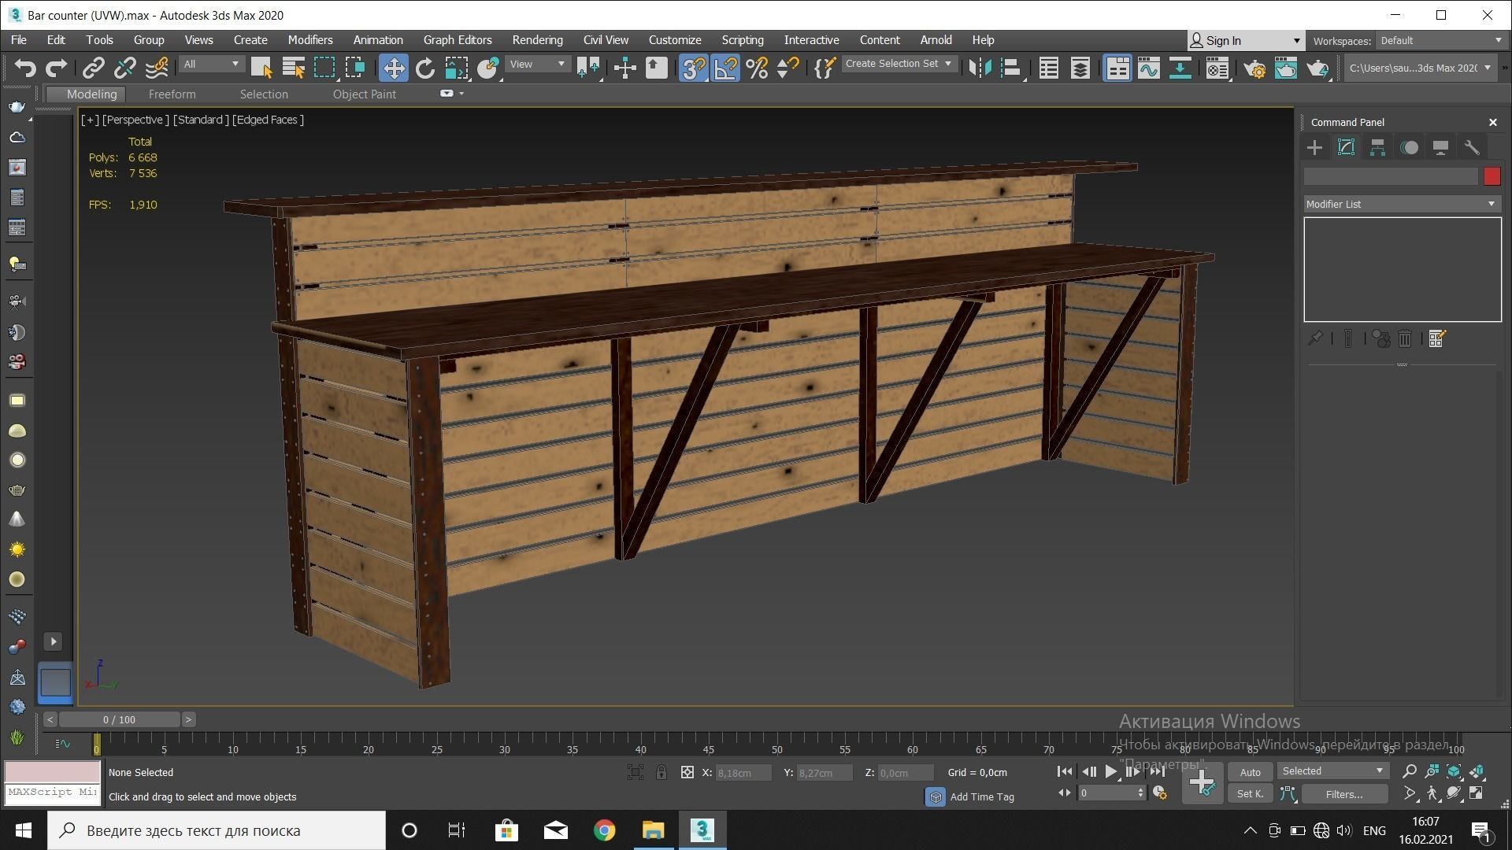
Task: Open Select by Name dialog
Action: click(x=293, y=68)
